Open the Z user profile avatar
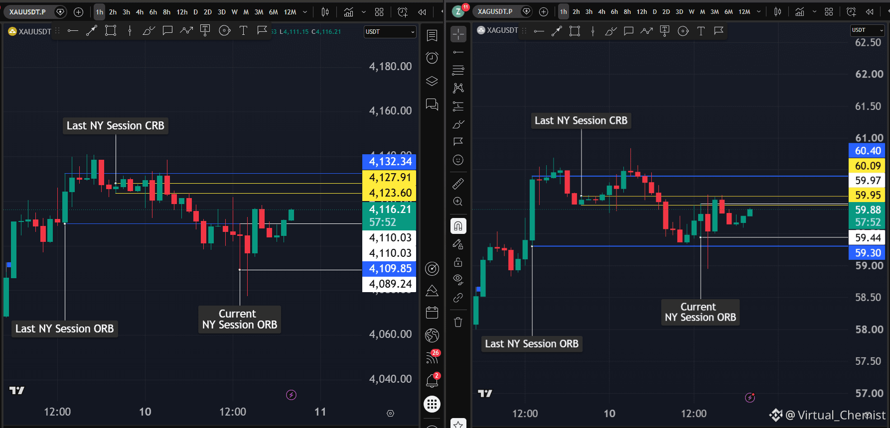 point(458,12)
